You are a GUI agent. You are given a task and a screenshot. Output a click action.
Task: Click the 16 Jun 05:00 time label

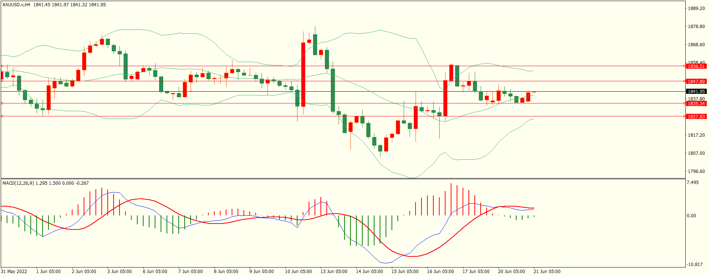point(440,272)
